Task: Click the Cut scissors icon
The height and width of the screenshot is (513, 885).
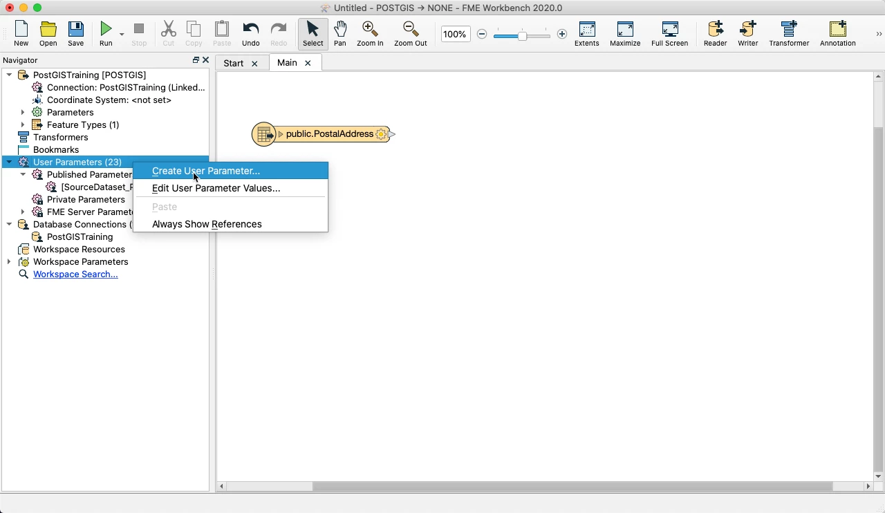Action: (x=169, y=33)
